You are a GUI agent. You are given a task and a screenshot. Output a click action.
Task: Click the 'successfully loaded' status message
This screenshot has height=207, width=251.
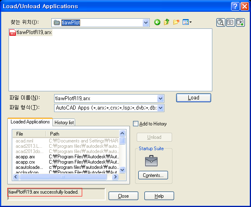tap(44, 192)
